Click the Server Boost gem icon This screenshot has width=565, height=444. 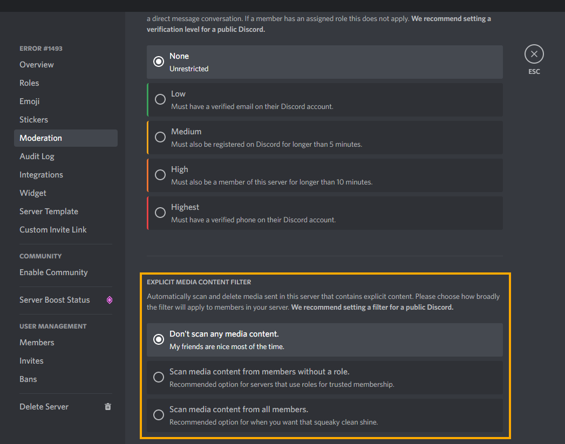(x=110, y=300)
